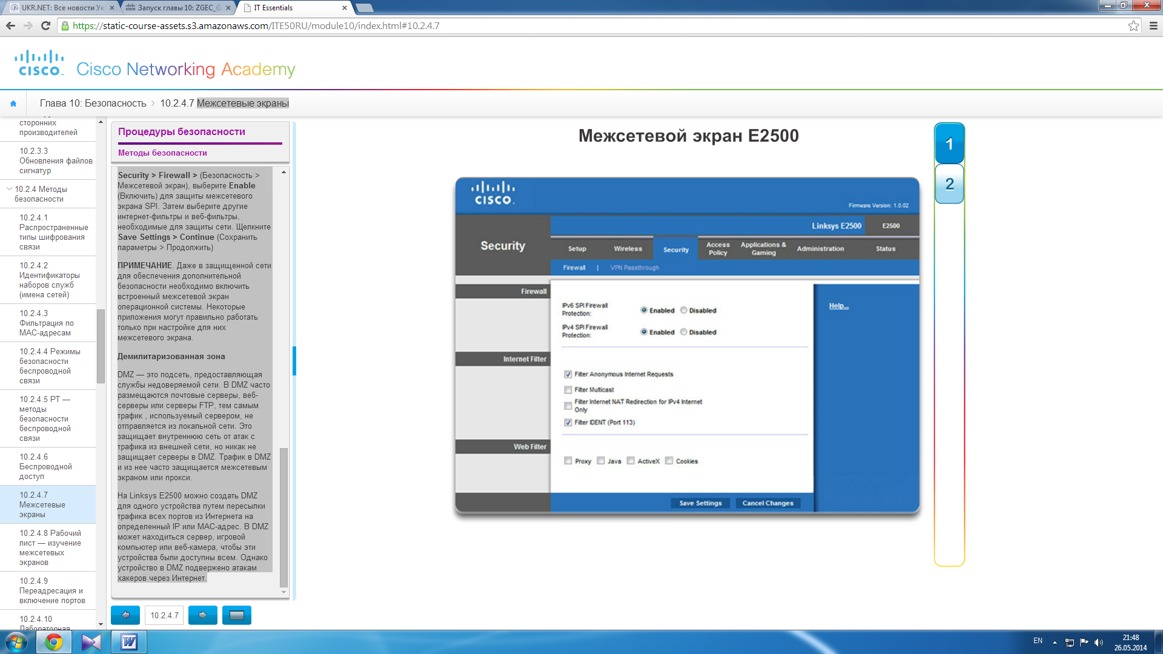Open the Word icon in taskbar
This screenshot has width=1163, height=654.
[129, 642]
